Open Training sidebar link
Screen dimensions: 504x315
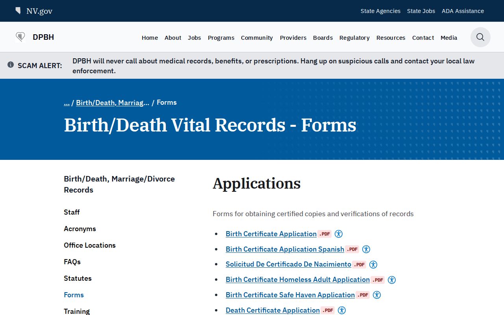[77, 311]
